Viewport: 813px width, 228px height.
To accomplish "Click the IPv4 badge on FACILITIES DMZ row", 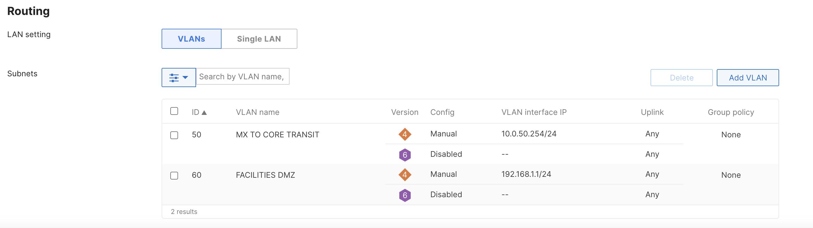I will [x=405, y=174].
